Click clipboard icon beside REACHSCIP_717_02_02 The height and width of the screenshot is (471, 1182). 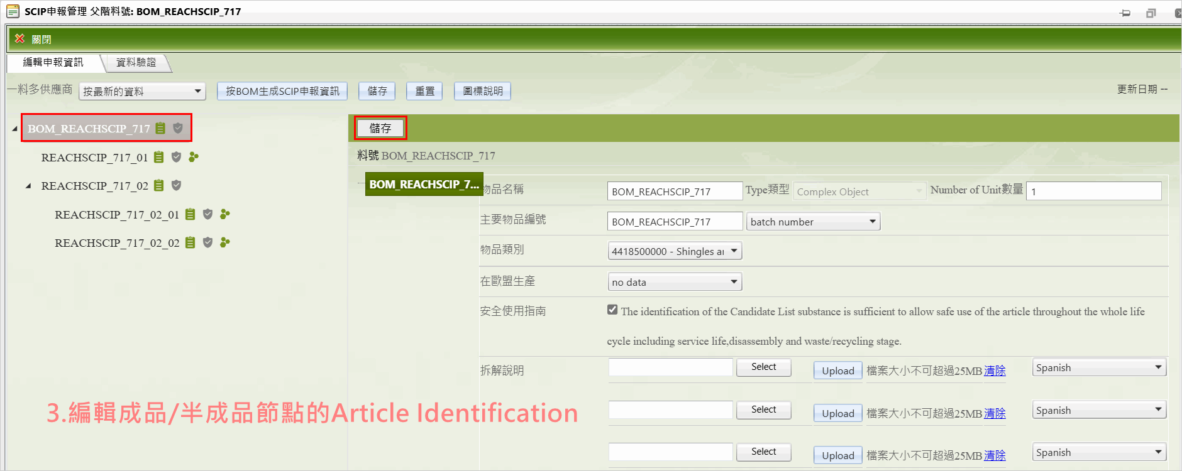point(191,242)
